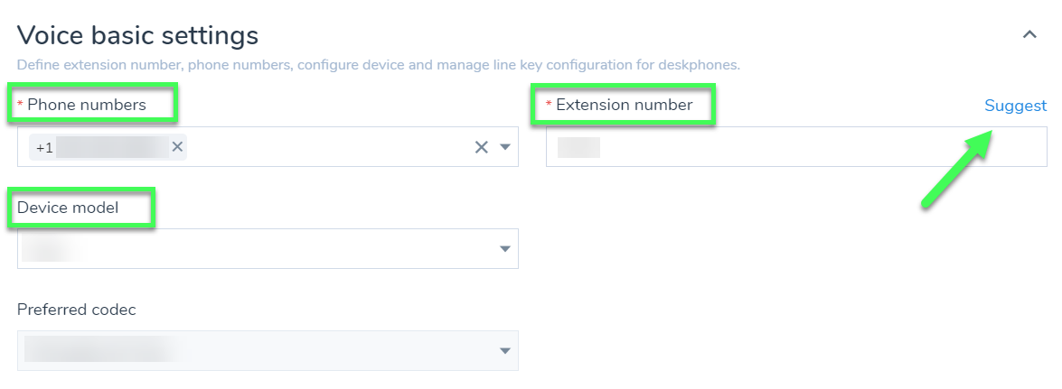Select the Device model combo box
The height and width of the screenshot is (389, 1062).
pyautogui.click(x=268, y=249)
